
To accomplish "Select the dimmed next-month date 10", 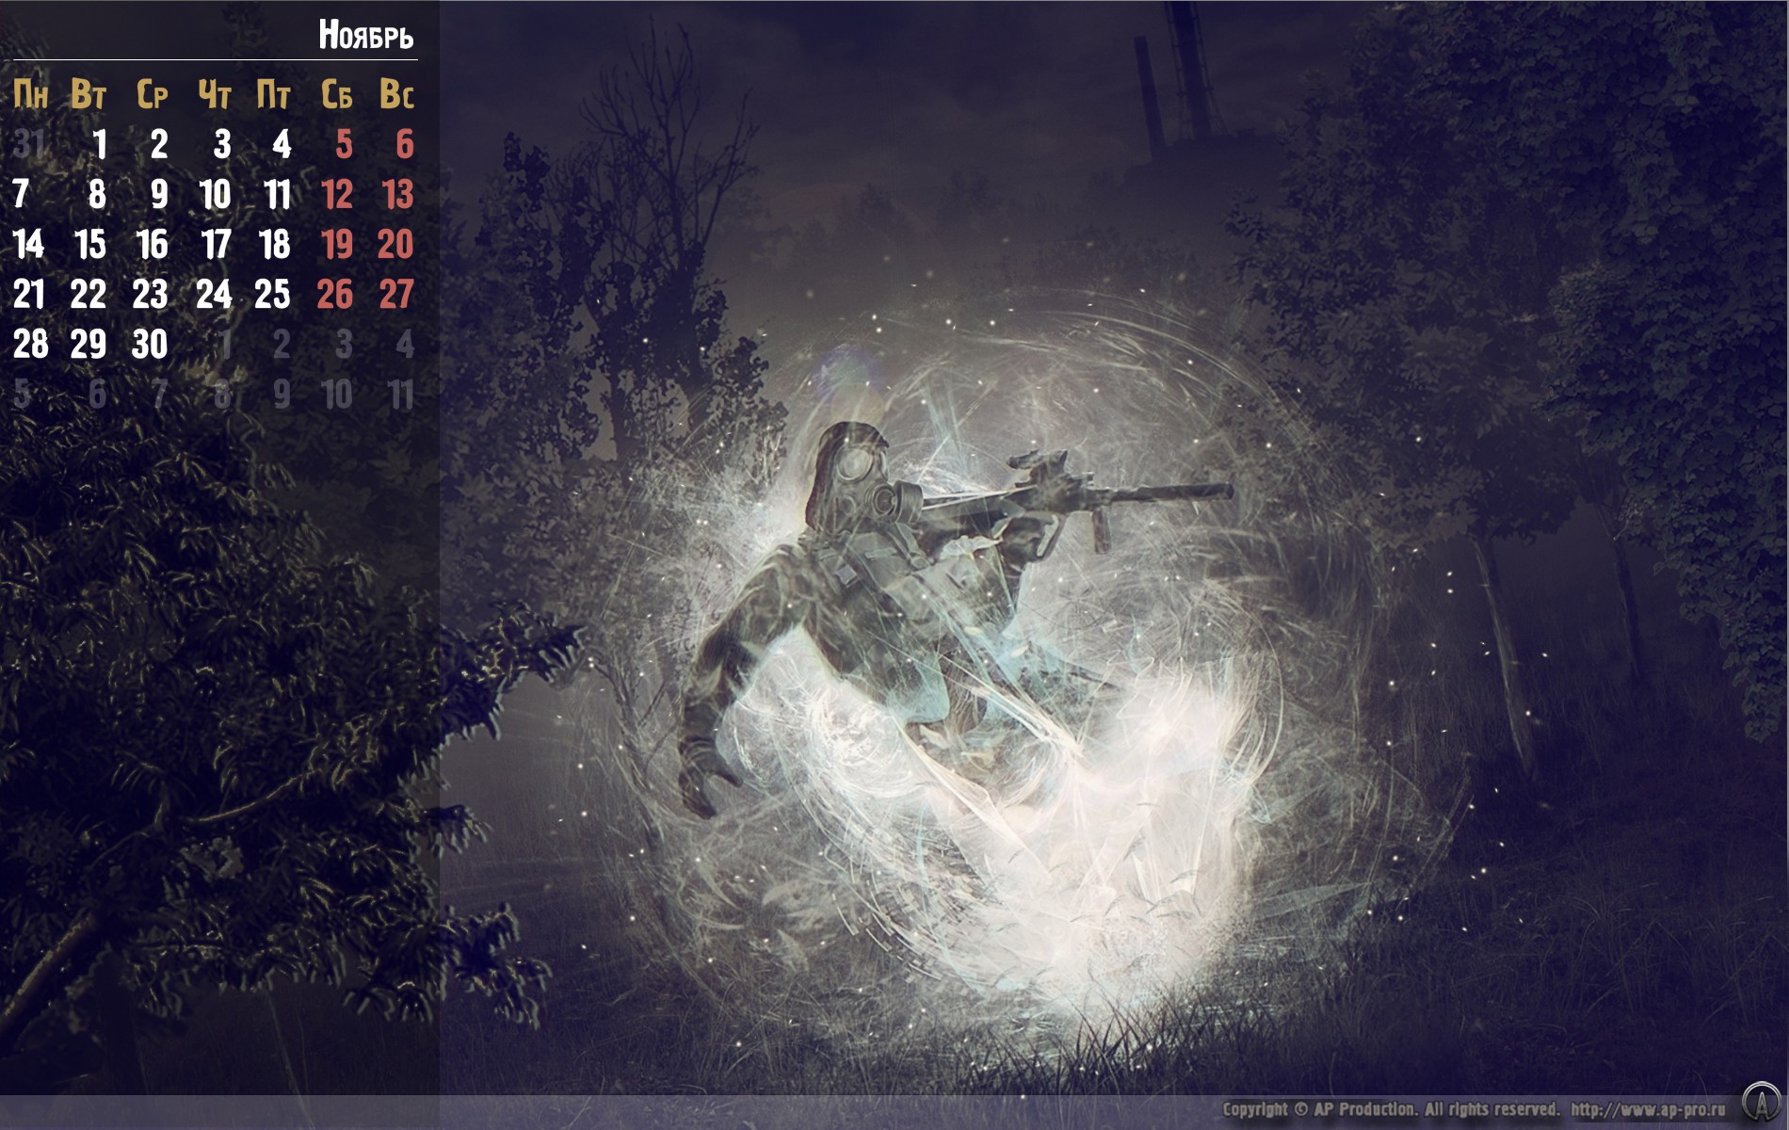I will point(337,394).
